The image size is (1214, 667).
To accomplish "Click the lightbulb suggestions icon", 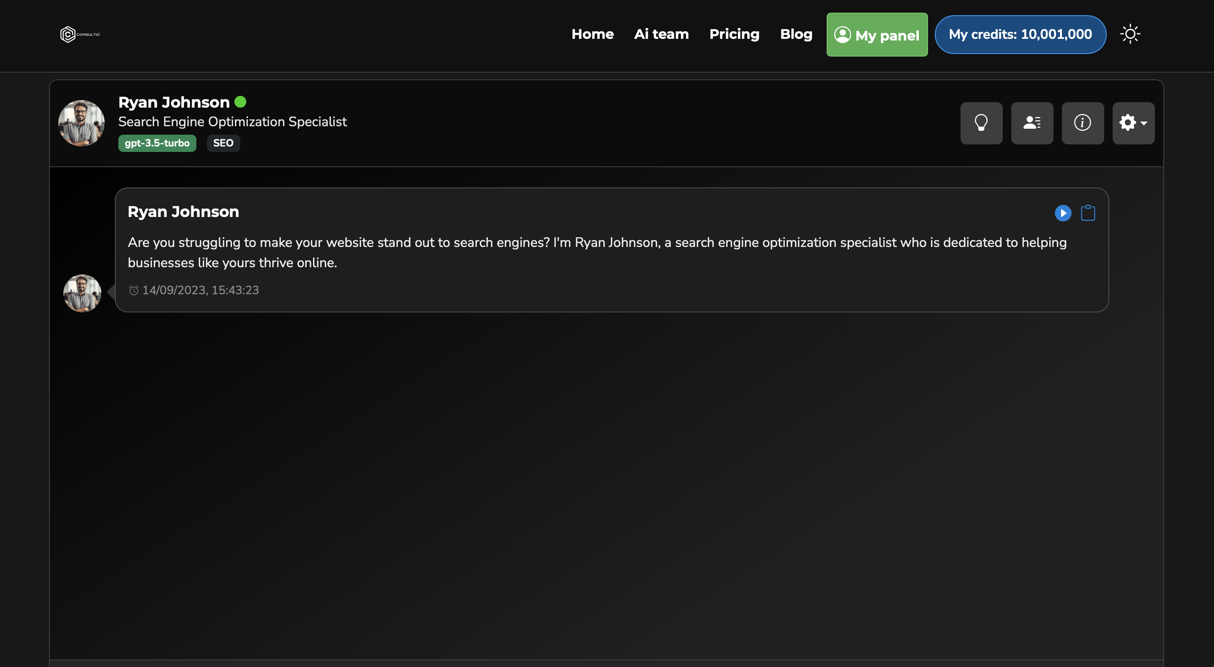I will point(981,123).
